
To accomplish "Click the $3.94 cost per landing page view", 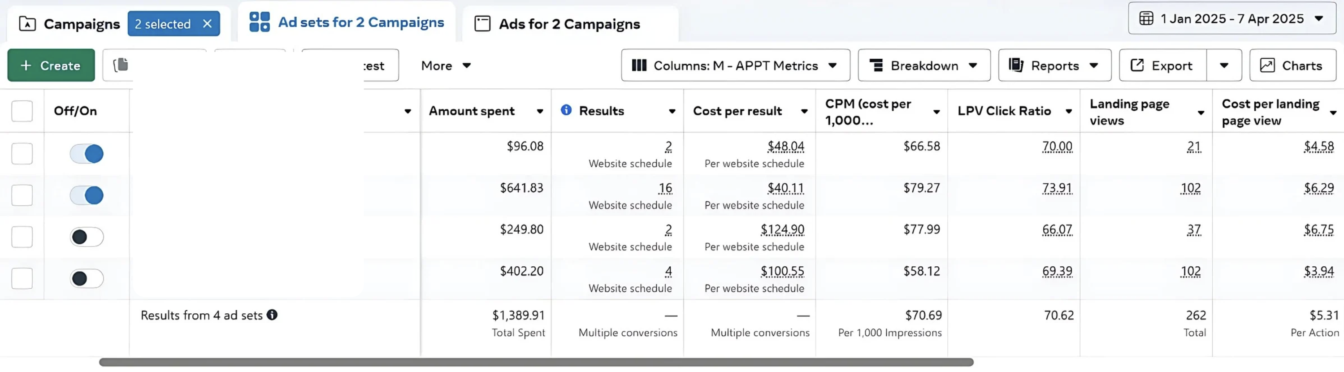I will point(1318,271).
